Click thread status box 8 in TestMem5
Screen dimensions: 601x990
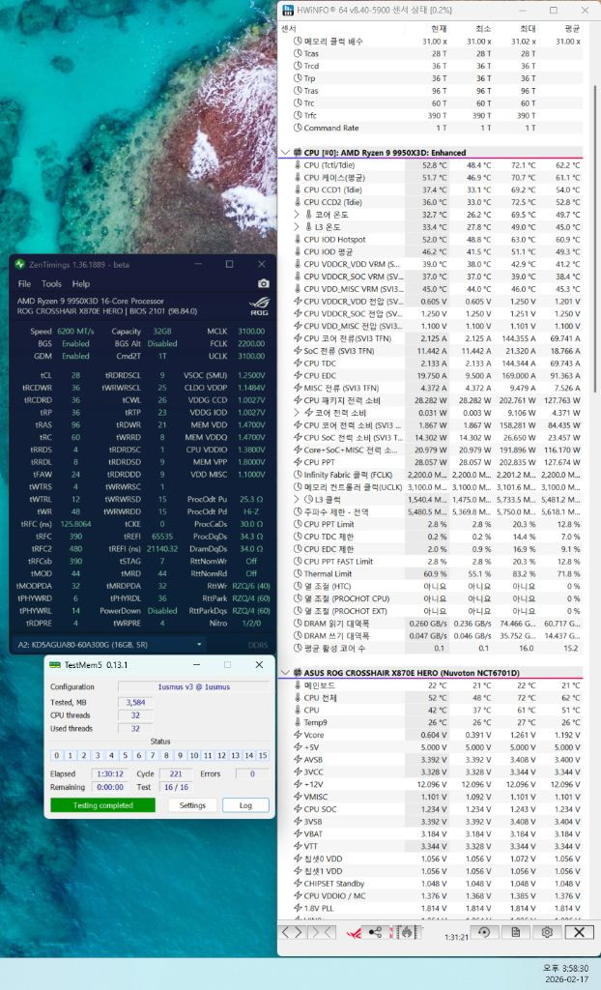[x=166, y=755]
